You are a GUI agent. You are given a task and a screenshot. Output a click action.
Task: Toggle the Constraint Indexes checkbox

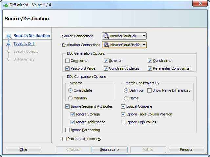coord(106,68)
